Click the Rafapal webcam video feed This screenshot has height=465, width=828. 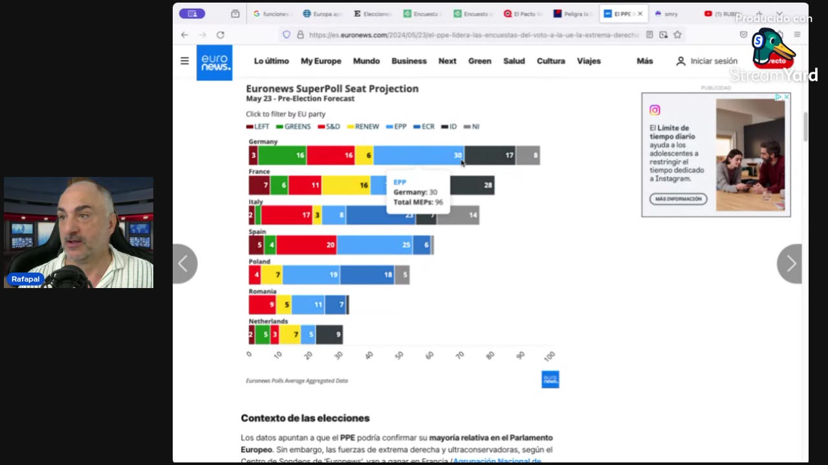pos(78,232)
